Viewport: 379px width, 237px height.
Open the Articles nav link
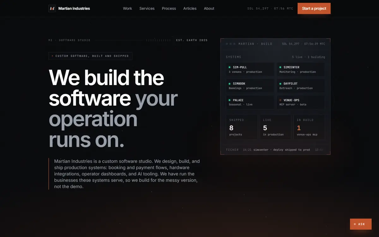click(x=190, y=9)
